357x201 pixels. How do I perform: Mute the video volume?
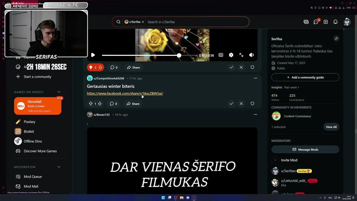pos(252,55)
